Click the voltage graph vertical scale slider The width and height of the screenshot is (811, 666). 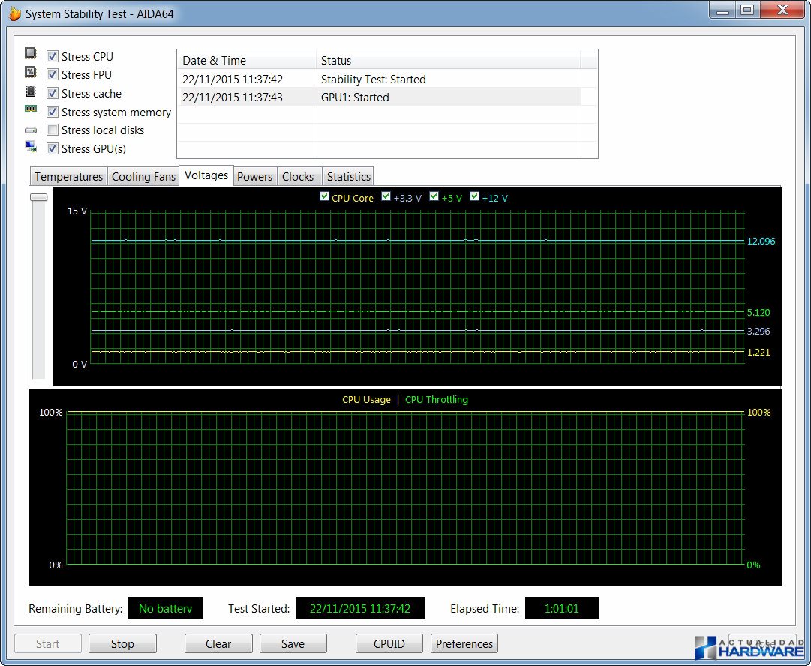pos(39,197)
